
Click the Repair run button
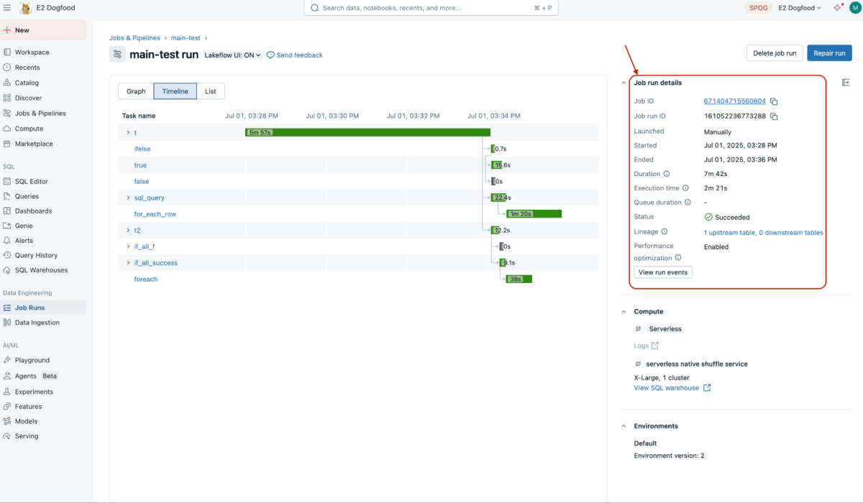coord(829,53)
